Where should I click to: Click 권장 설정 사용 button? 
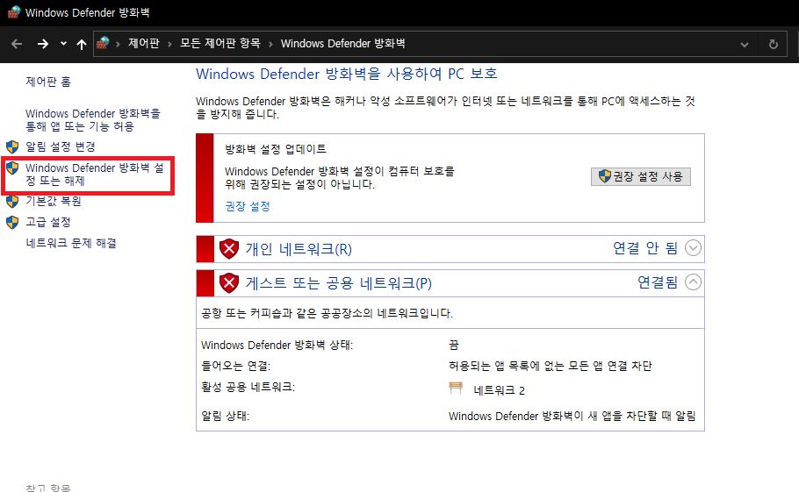tap(641, 176)
